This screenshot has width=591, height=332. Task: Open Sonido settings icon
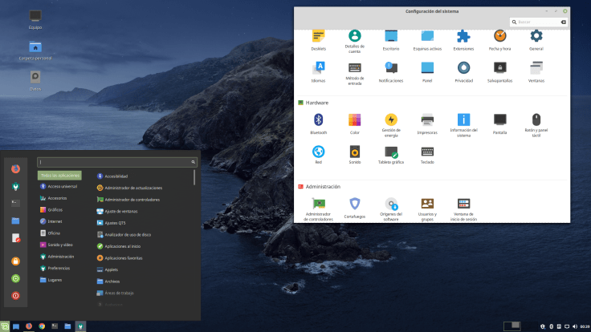pos(354,151)
